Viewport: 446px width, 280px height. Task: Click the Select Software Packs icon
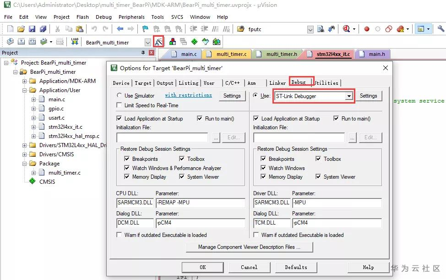pos(205,42)
